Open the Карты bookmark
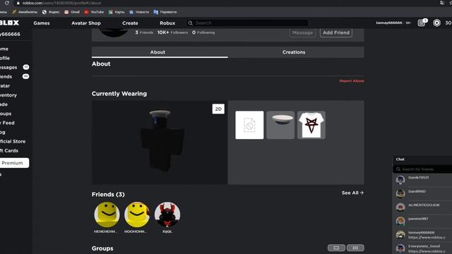The height and width of the screenshot is (254, 452). pyautogui.click(x=117, y=12)
